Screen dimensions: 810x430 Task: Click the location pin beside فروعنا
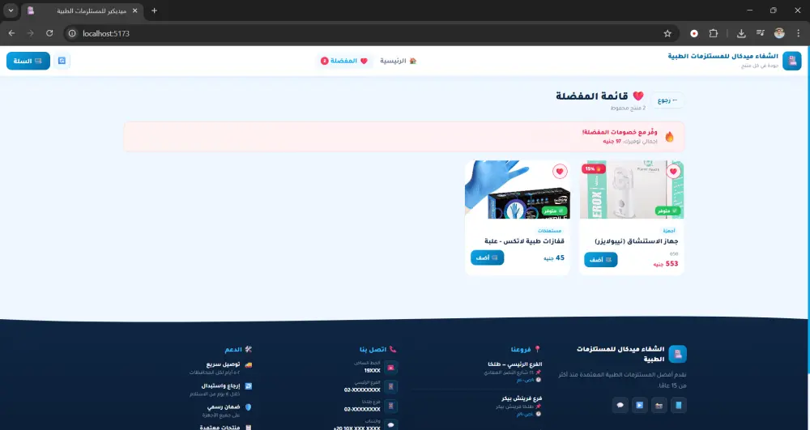(537, 350)
